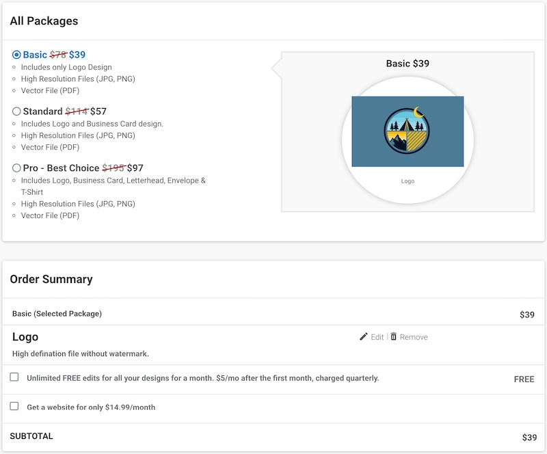Click the 'Includes only Logo Design' line
This screenshot has width=547, height=454.
[x=66, y=67]
